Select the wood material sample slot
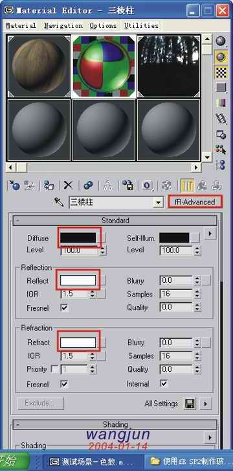The image size is (233, 471). tap(39, 66)
